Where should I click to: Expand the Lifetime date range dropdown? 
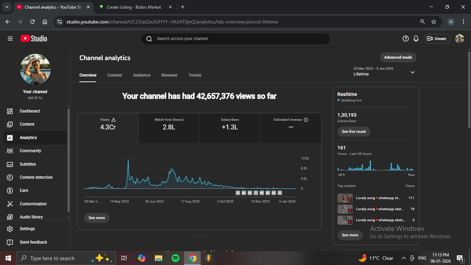pyautogui.click(x=412, y=72)
